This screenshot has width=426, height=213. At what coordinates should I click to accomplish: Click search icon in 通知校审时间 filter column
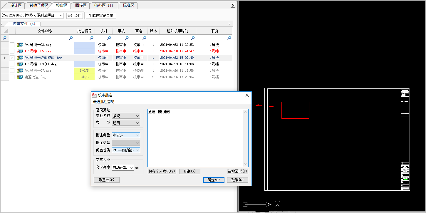(x=193, y=38)
